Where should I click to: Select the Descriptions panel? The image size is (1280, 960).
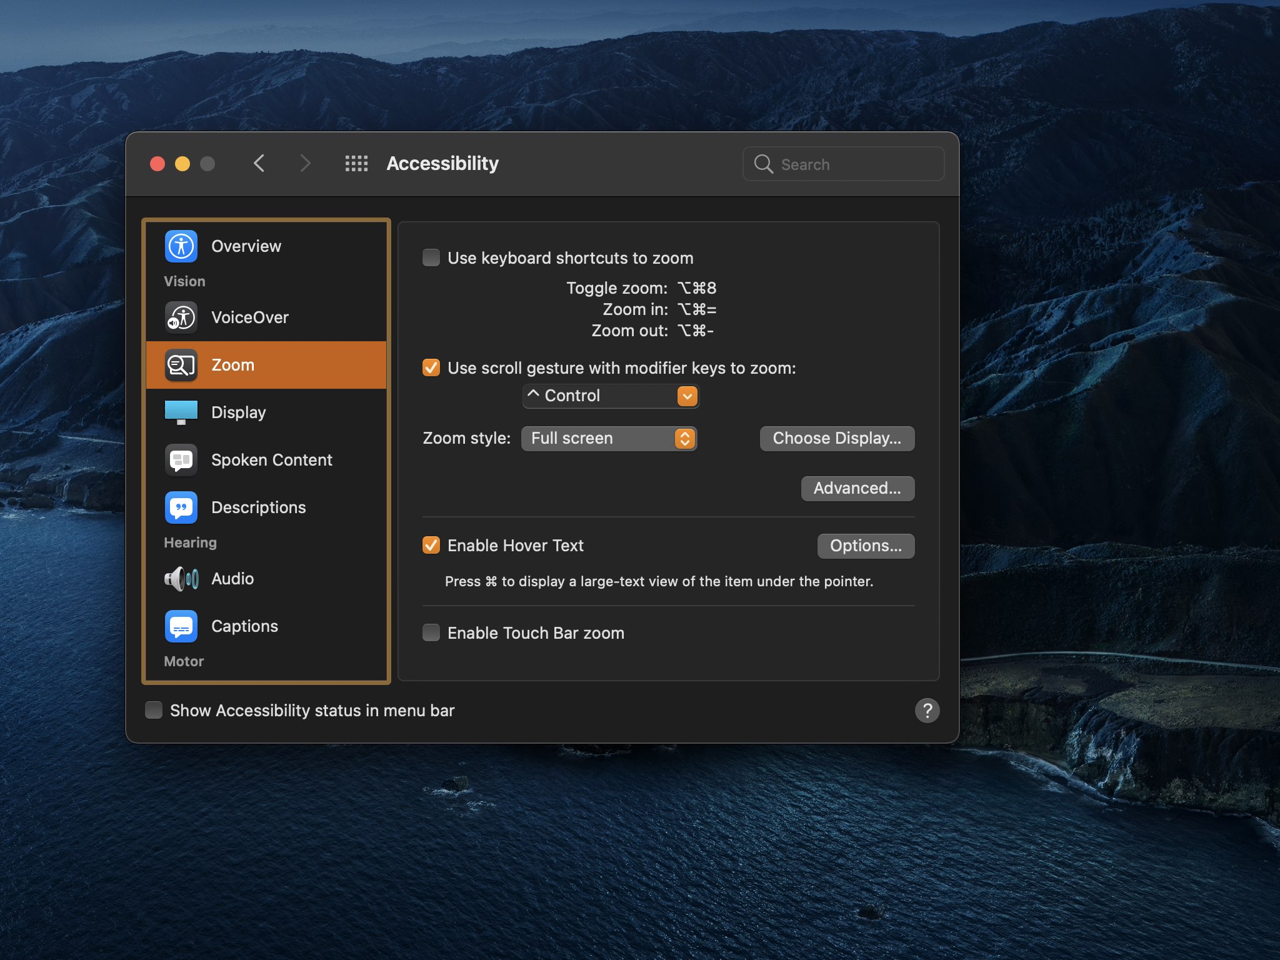point(258,506)
